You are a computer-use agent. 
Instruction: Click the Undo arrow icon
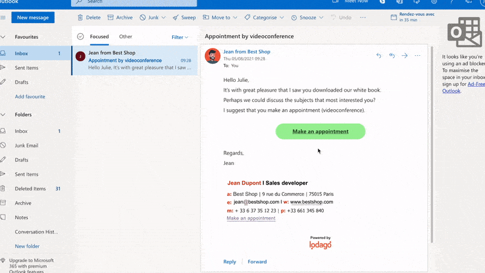point(333,18)
